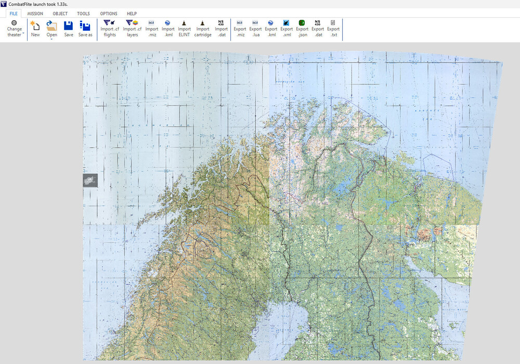Viewport: 520px width, 364px height.
Task: Click the small gray thumbnail on map edge
Action: pos(90,180)
